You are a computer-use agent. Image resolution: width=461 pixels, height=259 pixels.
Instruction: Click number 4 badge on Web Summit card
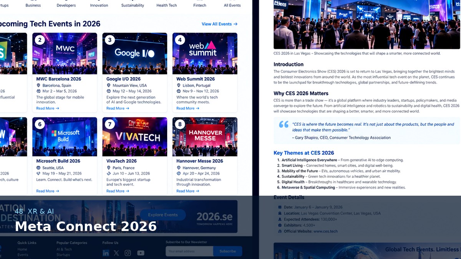(180, 40)
